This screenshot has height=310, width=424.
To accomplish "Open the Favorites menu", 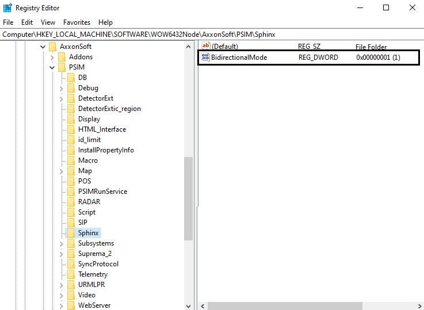I will point(77,22).
